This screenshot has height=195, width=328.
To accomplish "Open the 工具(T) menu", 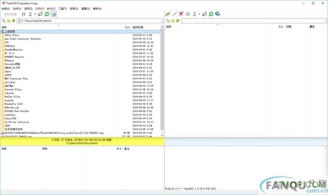I will point(62,9).
